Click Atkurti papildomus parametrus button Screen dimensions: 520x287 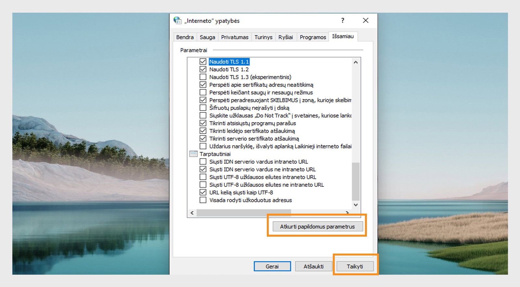[x=317, y=226]
